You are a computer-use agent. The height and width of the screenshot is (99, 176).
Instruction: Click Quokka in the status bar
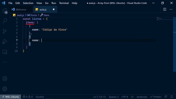tap(40, 97)
